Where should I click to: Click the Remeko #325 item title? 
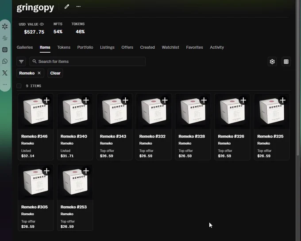(x=270, y=136)
